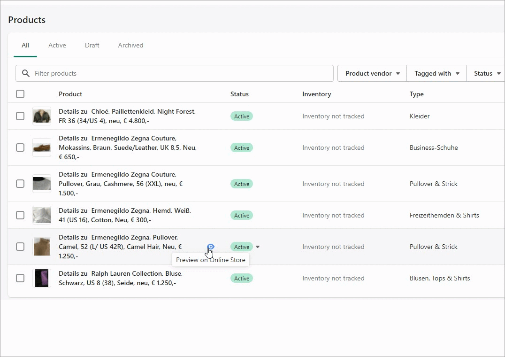This screenshot has width=505, height=357.
Task: Open the Status filter dropdown
Action: [487, 73]
